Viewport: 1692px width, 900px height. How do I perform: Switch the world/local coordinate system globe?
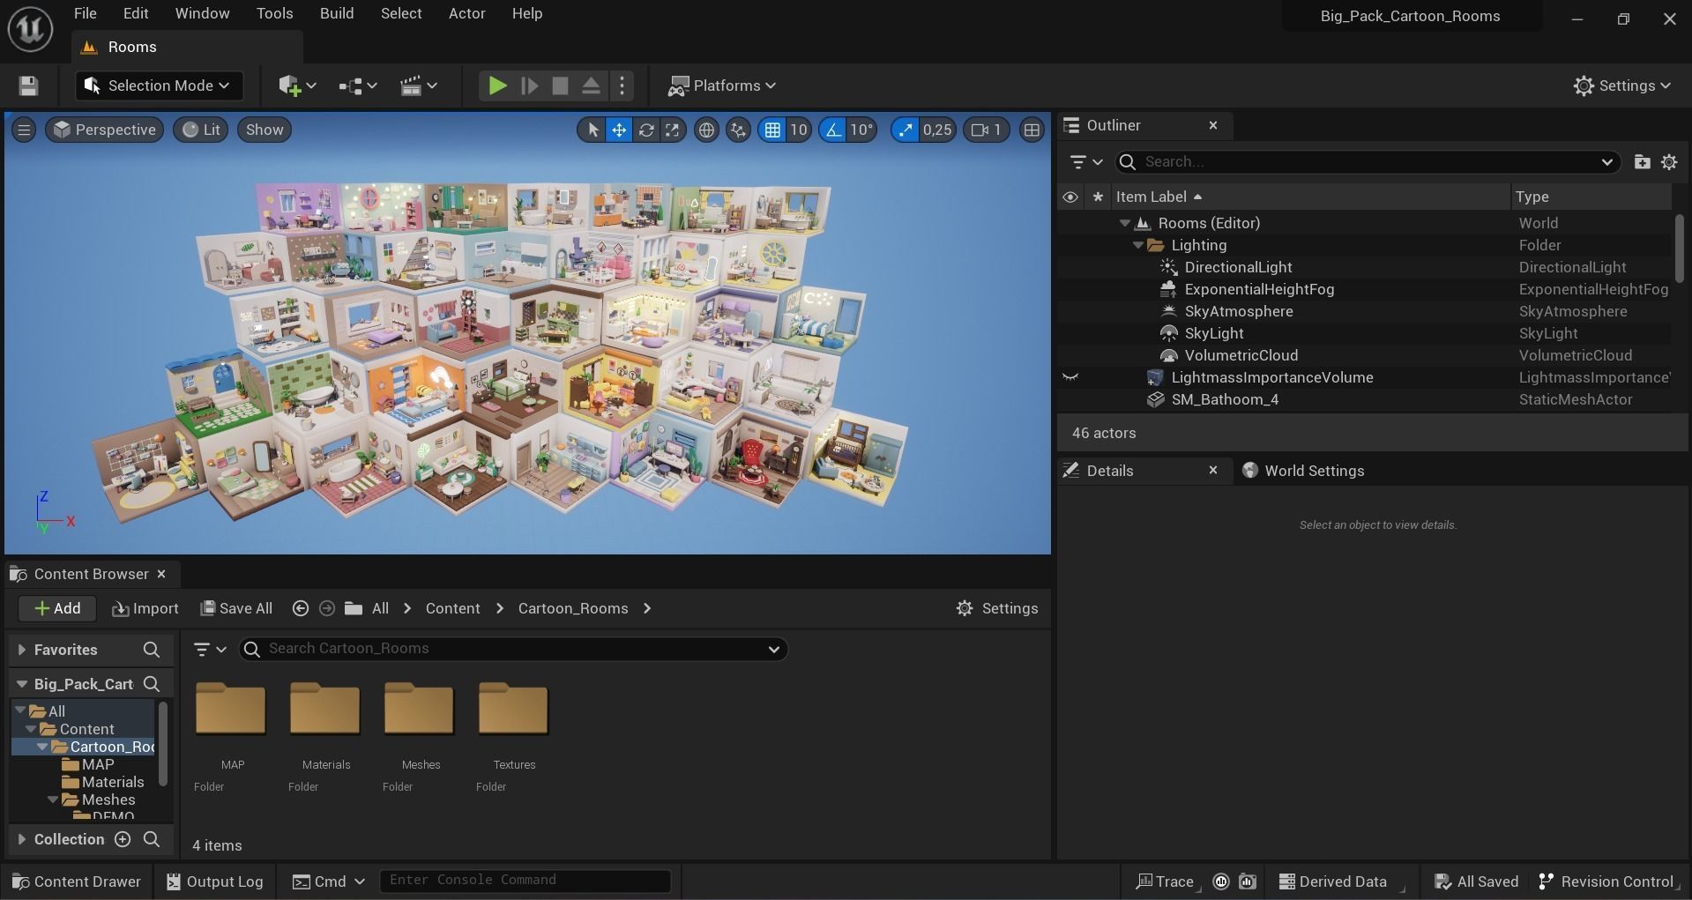(706, 130)
